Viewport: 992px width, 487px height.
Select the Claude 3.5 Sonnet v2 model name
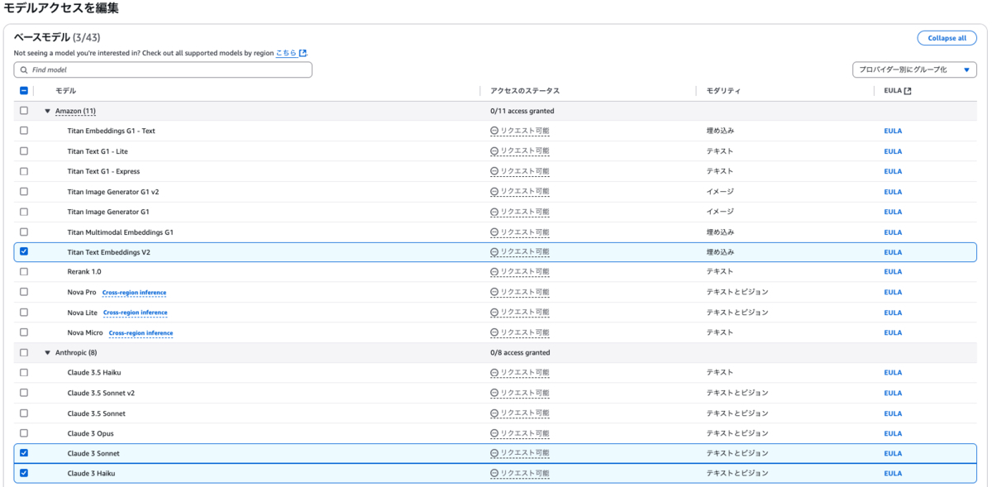(x=101, y=393)
